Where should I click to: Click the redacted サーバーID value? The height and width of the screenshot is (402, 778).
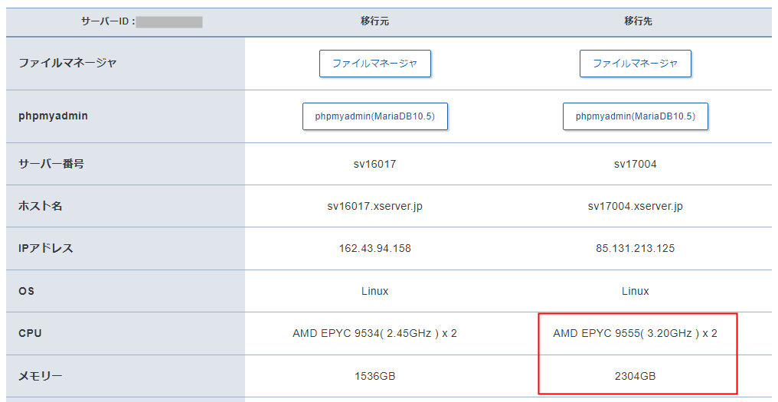(169, 21)
